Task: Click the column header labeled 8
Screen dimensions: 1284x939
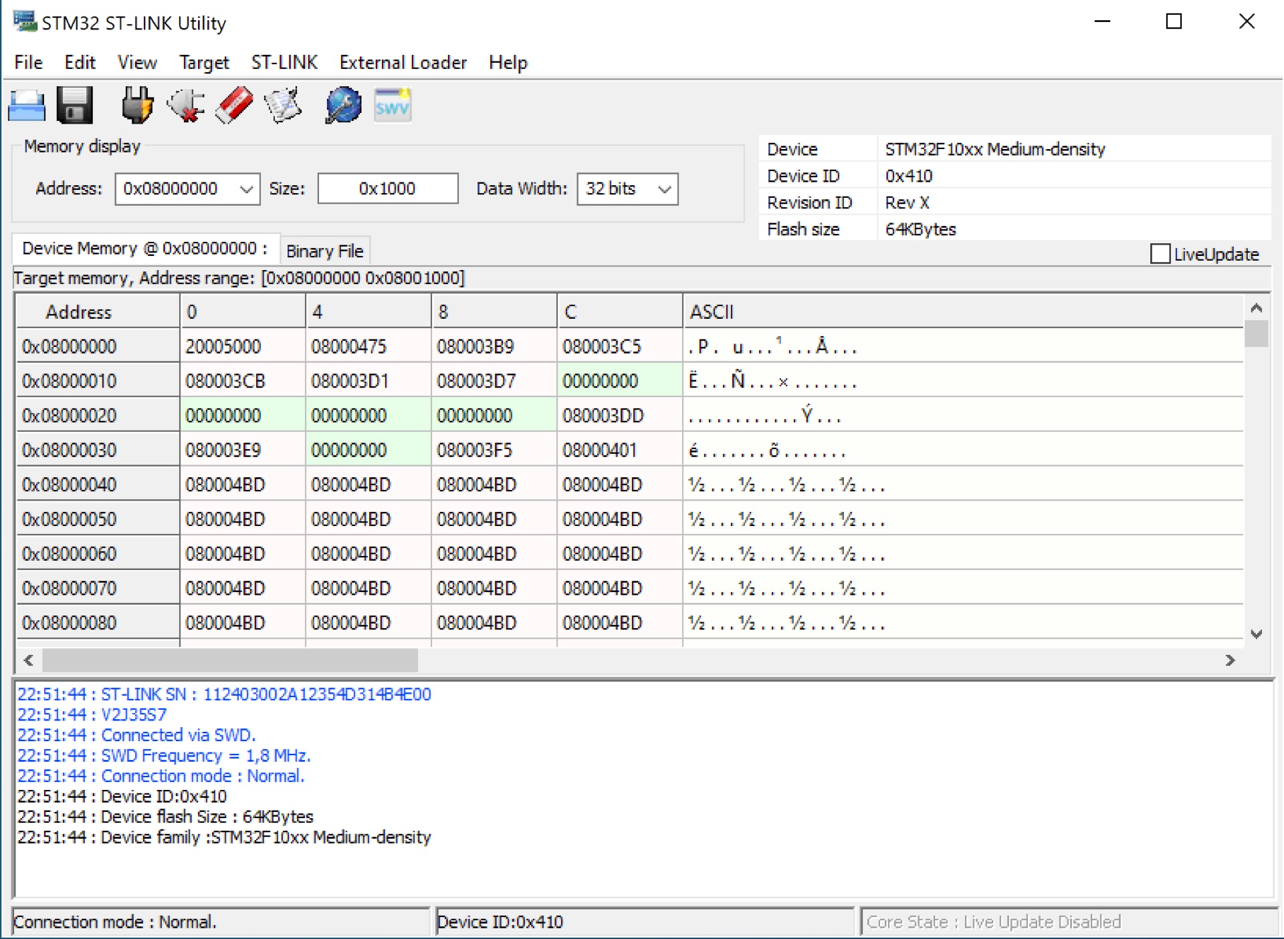Action: 494,312
